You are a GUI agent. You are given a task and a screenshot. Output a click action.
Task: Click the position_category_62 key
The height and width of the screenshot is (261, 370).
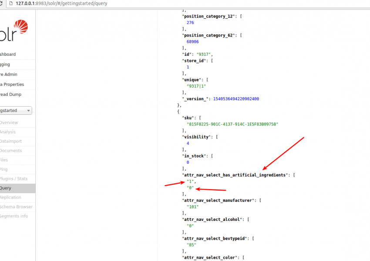209,35
